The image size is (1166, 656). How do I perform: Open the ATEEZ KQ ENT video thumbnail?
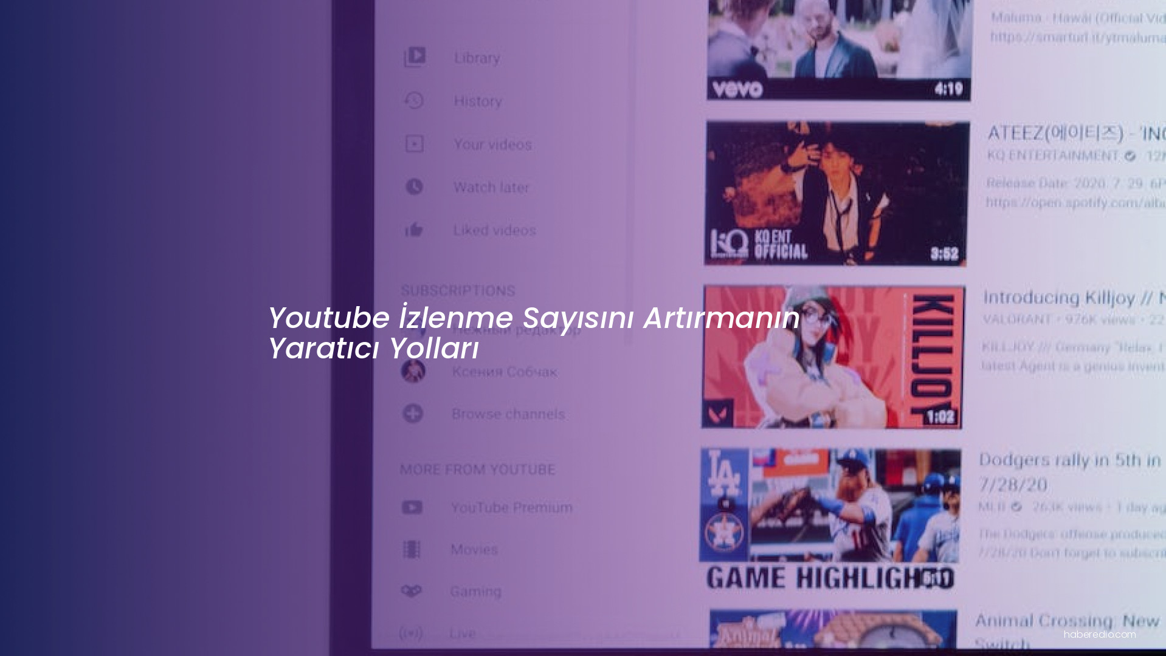[x=837, y=193]
